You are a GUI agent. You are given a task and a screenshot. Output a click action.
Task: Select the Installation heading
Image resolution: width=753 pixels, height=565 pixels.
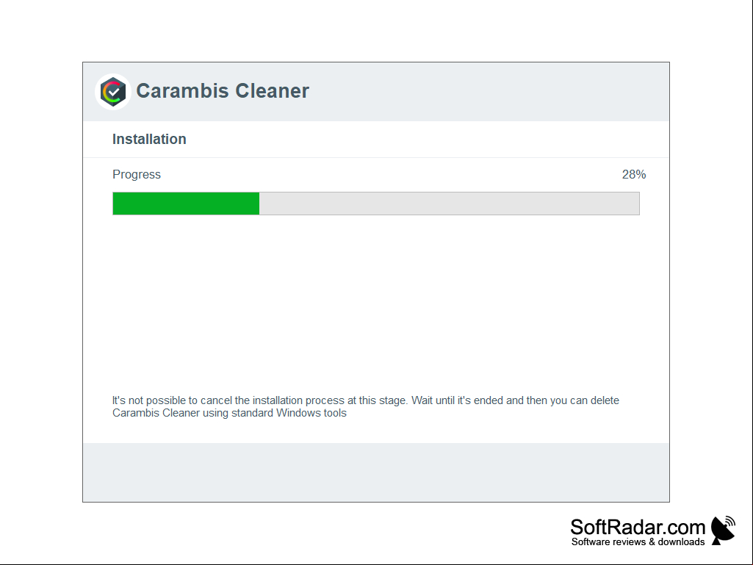click(x=149, y=139)
